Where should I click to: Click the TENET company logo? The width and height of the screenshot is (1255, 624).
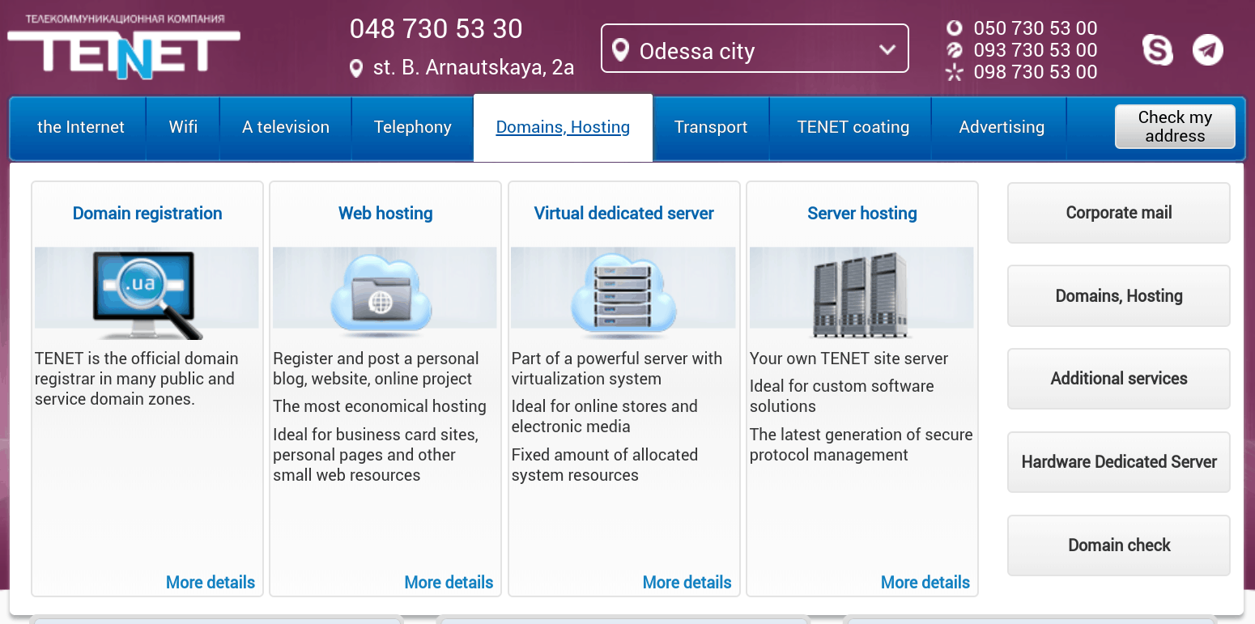(x=124, y=47)
